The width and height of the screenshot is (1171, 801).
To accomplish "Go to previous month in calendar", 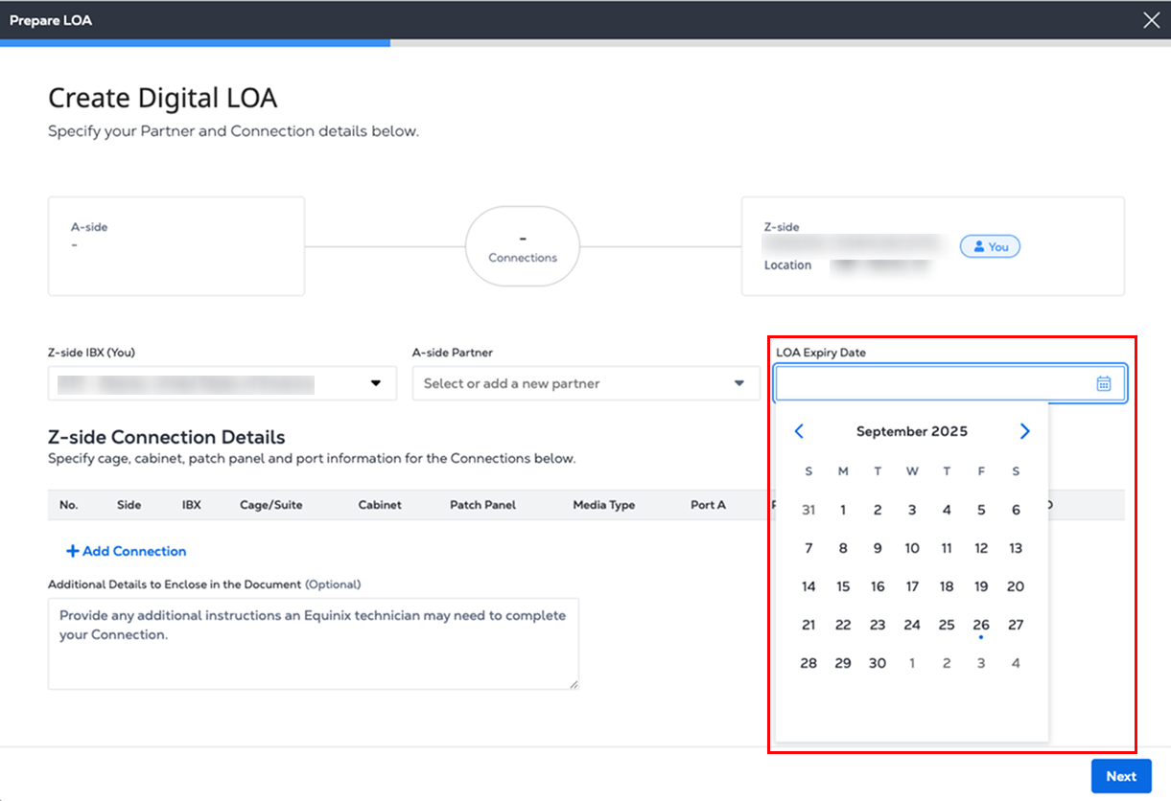I will [799, 431].
